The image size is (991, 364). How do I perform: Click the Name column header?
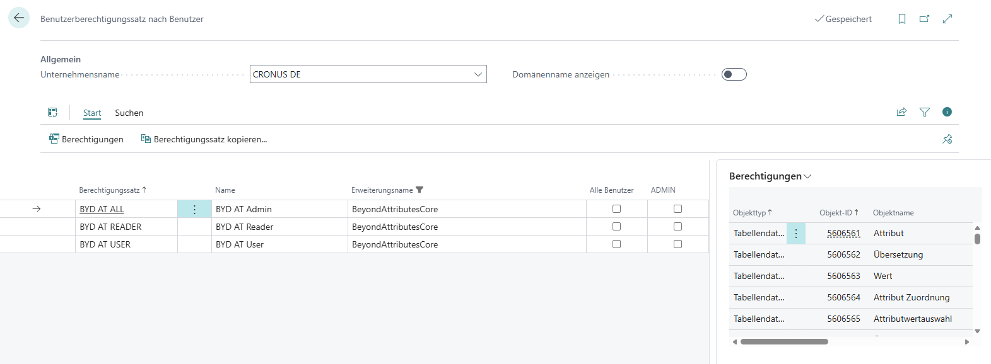[225, 190]
